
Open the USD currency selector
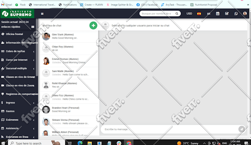189,14
